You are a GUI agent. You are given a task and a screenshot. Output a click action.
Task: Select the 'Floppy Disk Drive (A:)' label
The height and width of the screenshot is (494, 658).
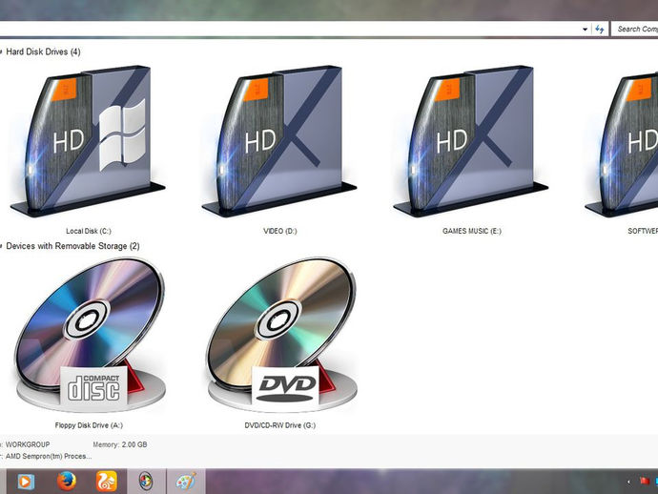[x=89, y=425]
